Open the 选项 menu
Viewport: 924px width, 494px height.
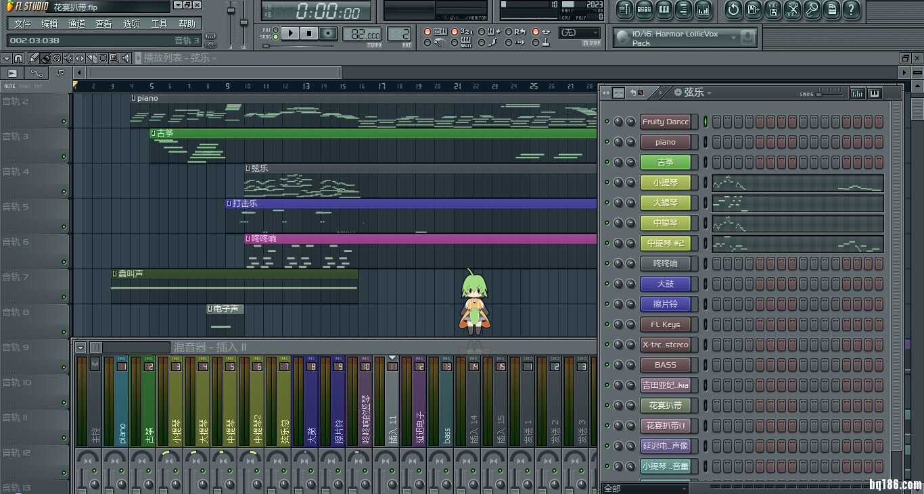click(x=132, y=24)
